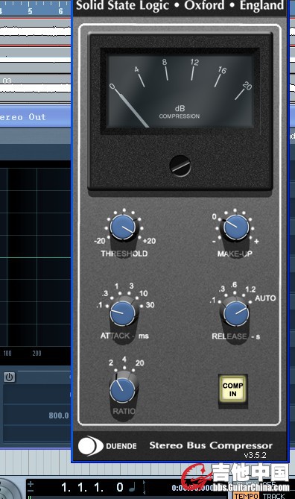Click the dB compression meter display
Viewport: 295px width, 499px height.
(x=180, y=91)
